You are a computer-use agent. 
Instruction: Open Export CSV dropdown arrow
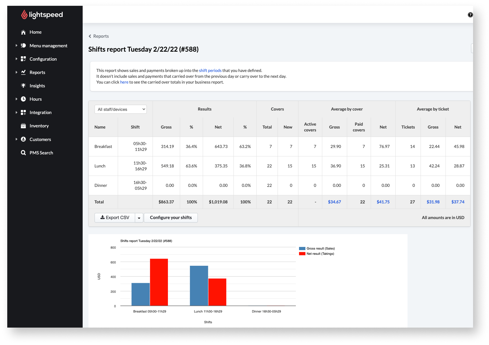coord(139,218)
